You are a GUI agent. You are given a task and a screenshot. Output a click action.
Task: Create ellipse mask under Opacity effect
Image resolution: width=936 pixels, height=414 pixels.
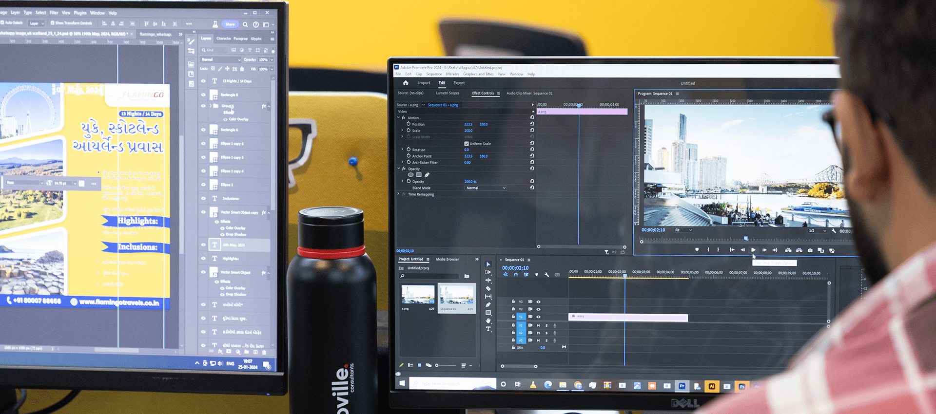pyautogui.click(x=410, y=175)
